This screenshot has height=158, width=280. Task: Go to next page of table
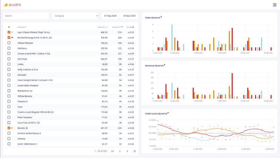127,151
